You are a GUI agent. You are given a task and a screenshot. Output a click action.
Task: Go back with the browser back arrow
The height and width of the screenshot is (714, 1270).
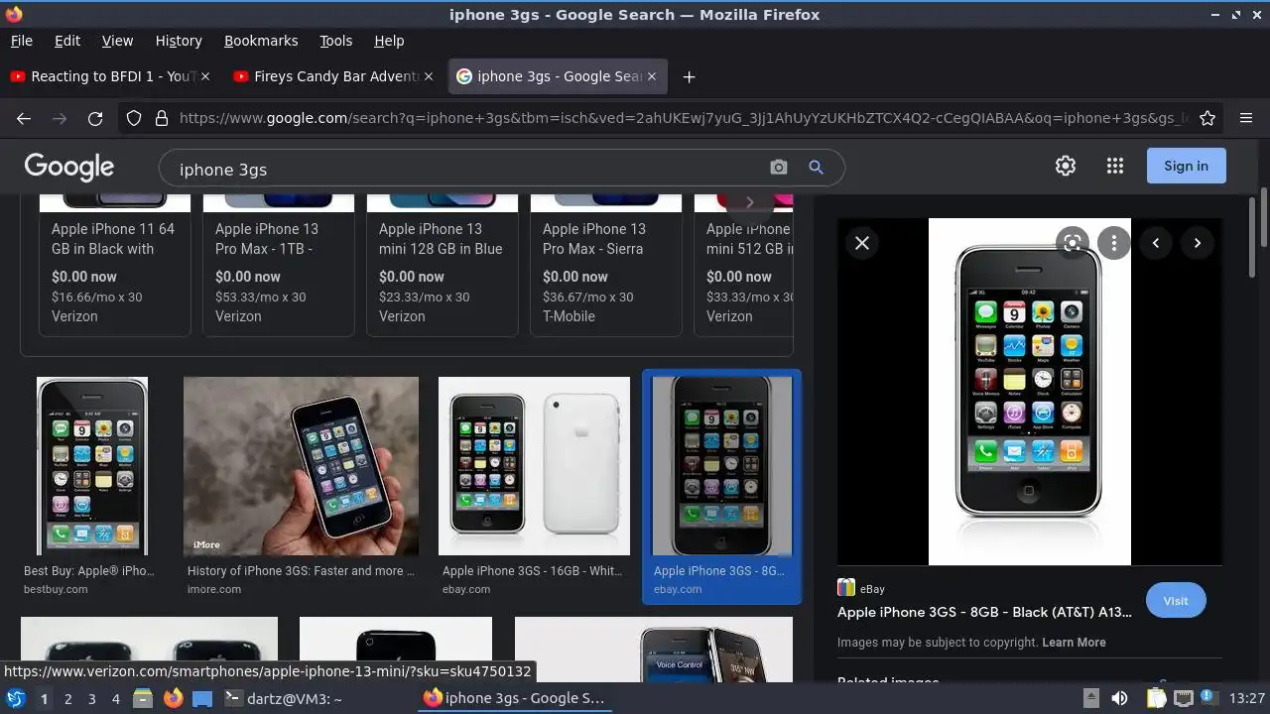[24, 118]
